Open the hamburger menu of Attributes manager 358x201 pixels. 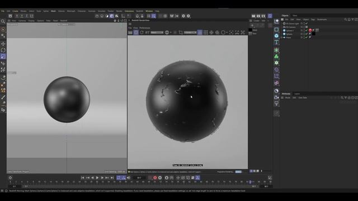pos(282,98)
